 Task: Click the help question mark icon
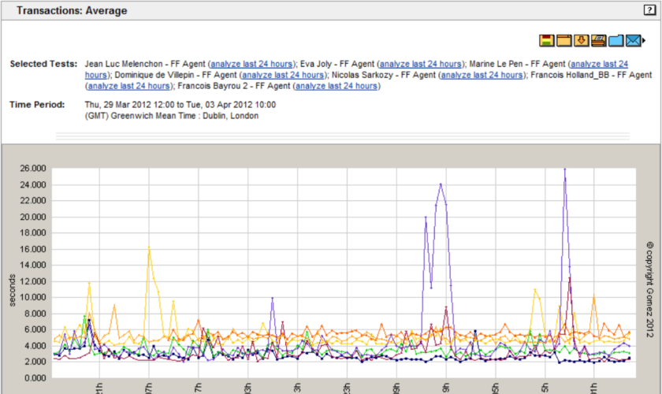click(649, 10)
